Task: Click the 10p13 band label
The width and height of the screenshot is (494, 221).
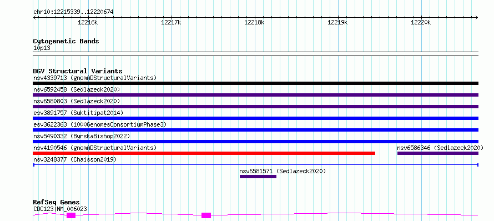Action: (42, 48)
